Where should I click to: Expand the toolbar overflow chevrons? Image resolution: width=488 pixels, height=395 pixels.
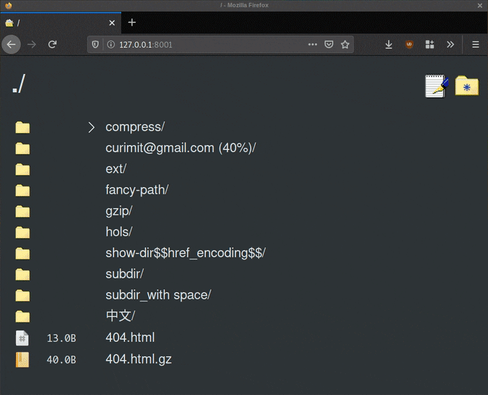(450, 45)
